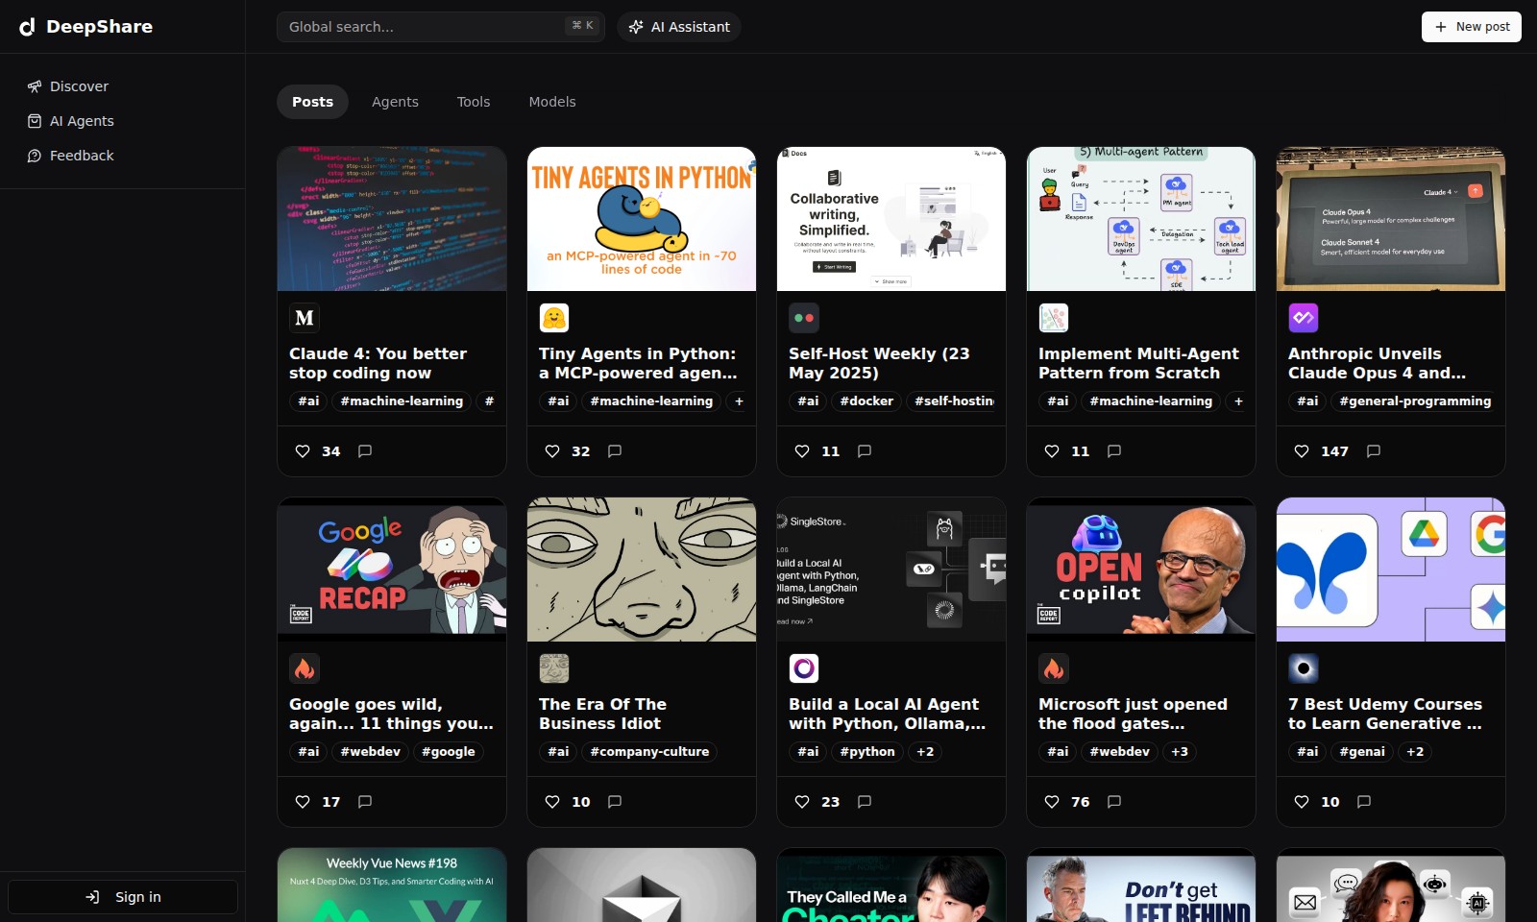Show +3 tags on Microsoft post
This screenshot has height=922, width=1537.
coord(1180,752)
